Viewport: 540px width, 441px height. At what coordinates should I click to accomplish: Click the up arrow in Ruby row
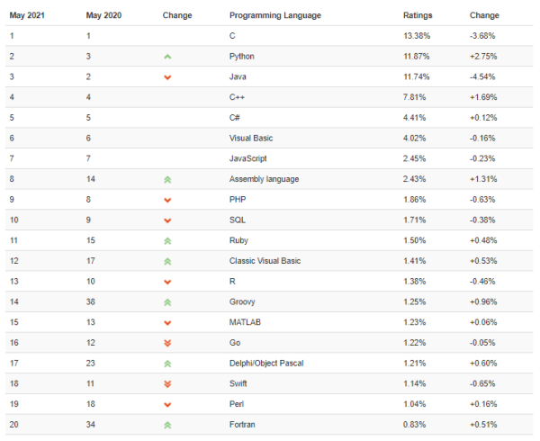pyautogui.click(x=167, y=240)
